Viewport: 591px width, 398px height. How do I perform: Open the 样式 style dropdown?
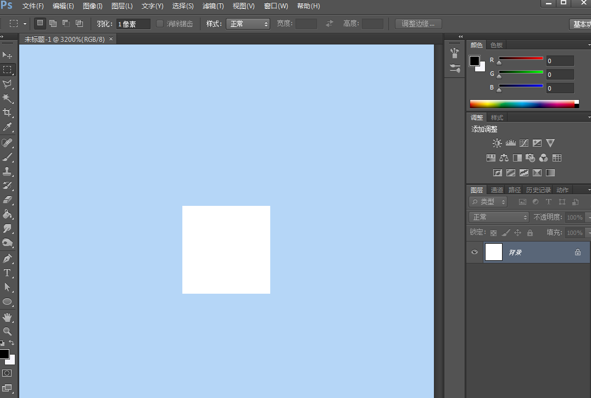(x=248, y=24)
